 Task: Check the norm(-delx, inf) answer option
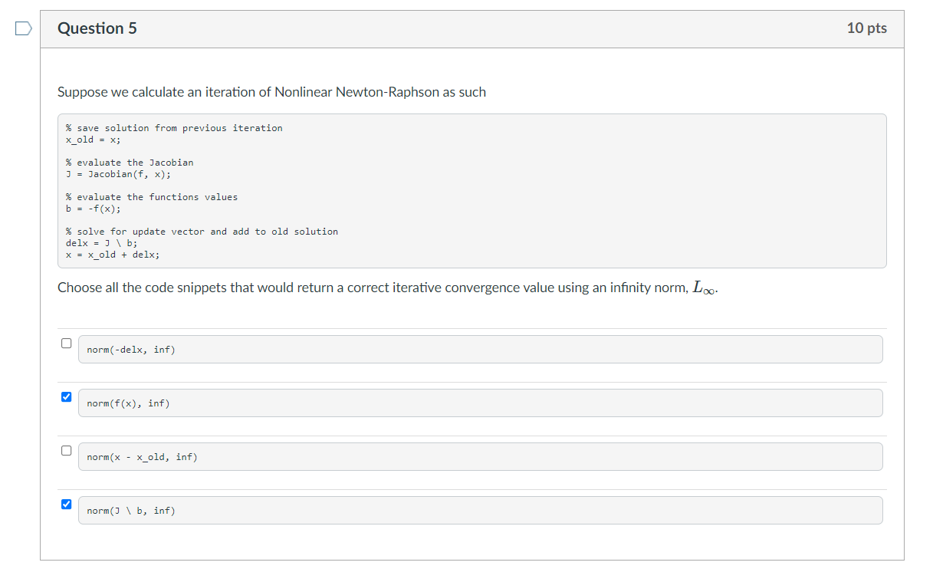point(66,343)
